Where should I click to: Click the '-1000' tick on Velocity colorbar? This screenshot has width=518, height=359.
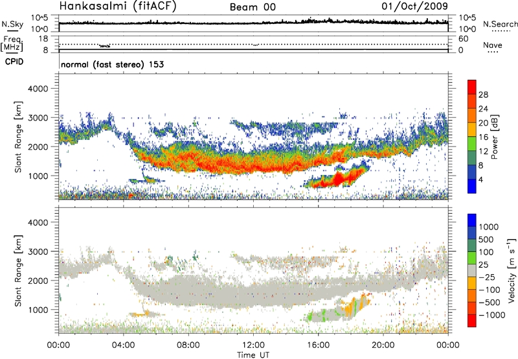491,315
